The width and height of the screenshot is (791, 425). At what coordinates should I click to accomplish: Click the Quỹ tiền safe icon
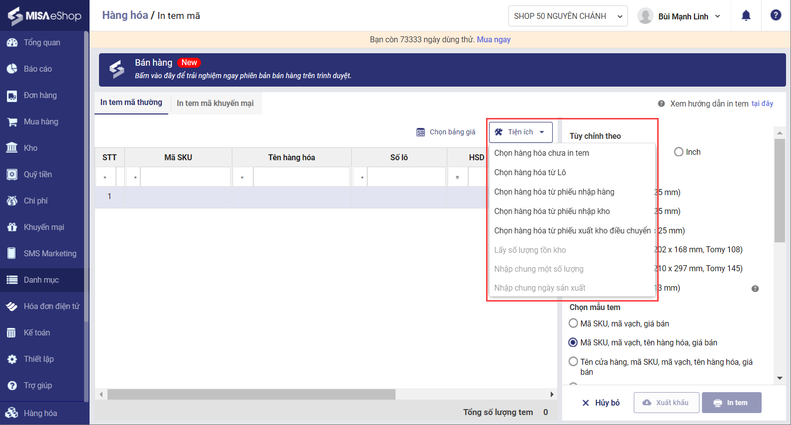tap(12, 175)
